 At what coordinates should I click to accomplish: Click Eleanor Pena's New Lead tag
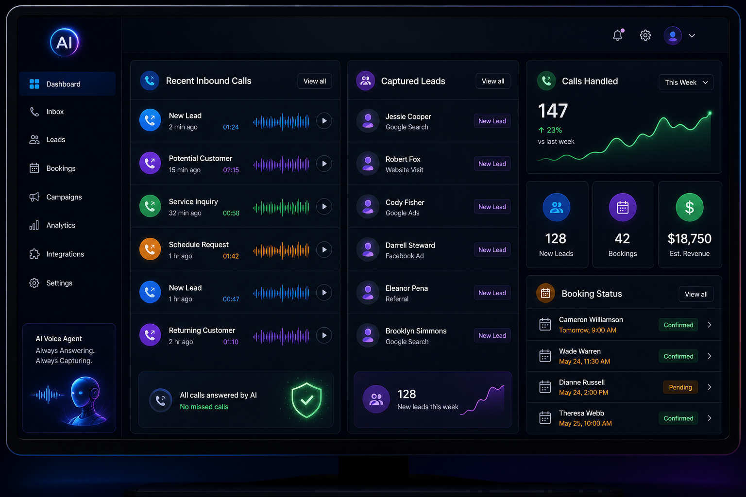point(492,293)
